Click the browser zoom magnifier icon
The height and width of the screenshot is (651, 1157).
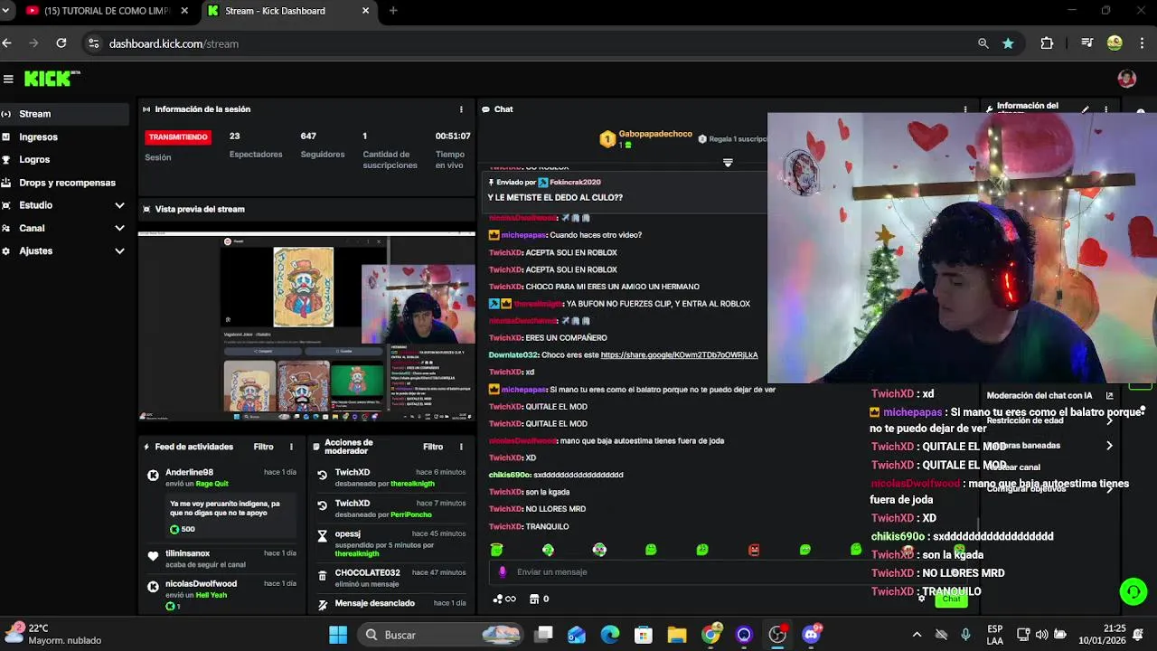(x=983, y=42)
